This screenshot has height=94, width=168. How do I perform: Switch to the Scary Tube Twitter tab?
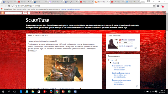point(132,2)
